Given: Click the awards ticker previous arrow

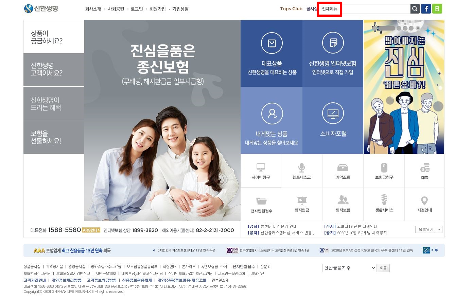Looking at the screenshot, I should point(153,250).
